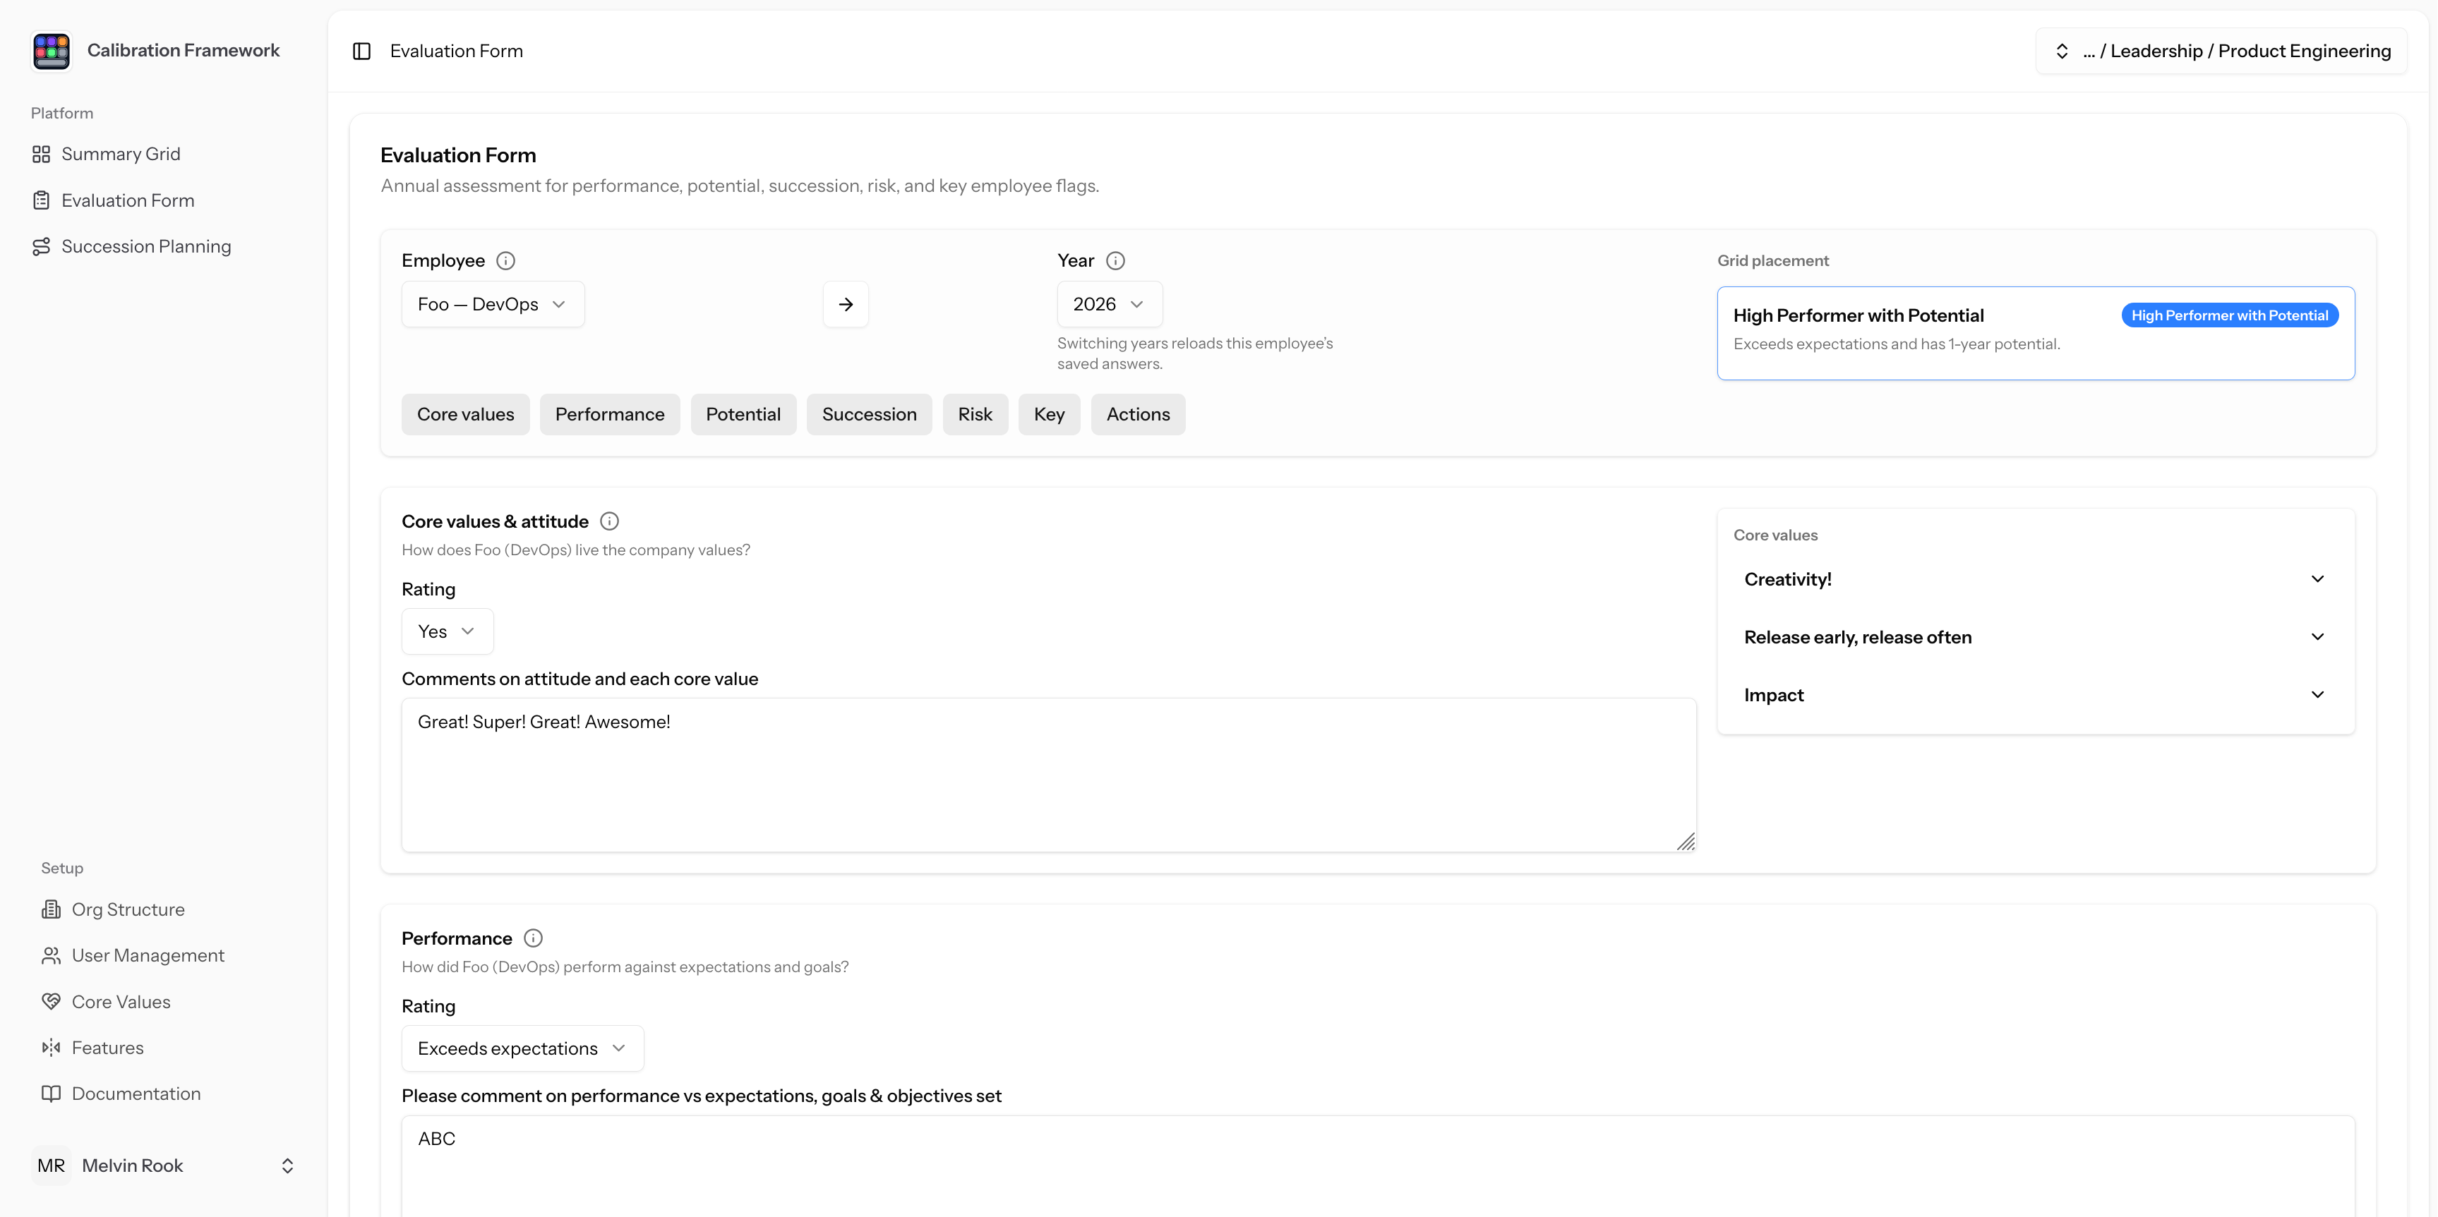Show info tooltip next to Year

1116,261
